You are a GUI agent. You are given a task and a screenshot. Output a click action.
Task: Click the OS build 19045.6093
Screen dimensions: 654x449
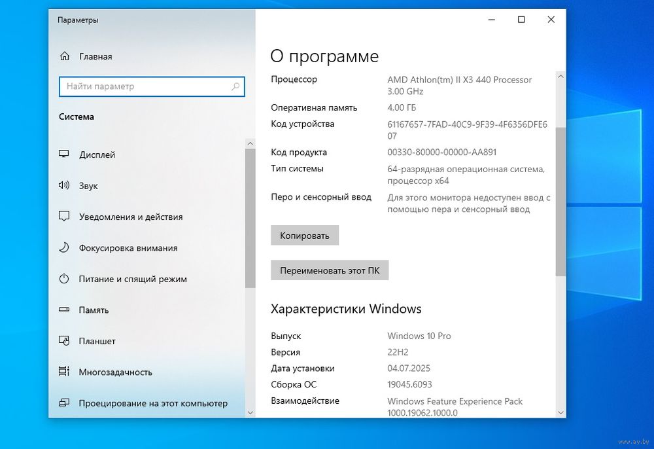click(409, 384)
